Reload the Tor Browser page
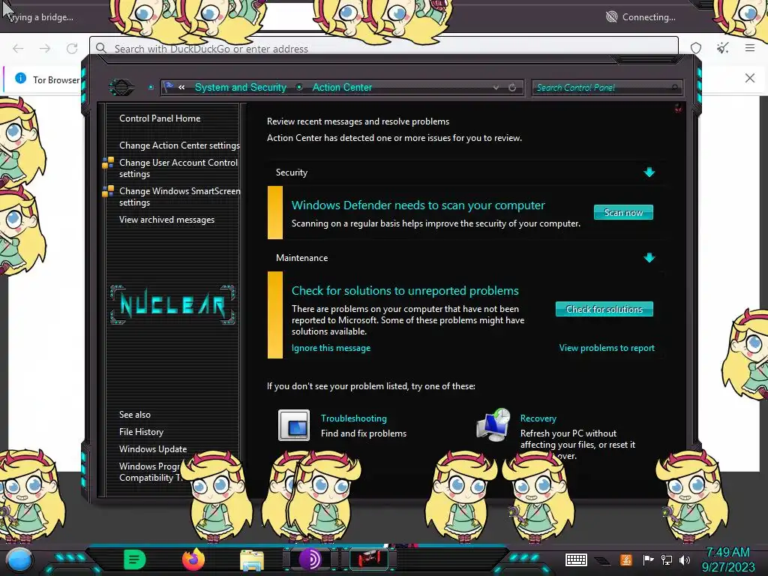The image size is (768, 576). (x=72, y=48)
